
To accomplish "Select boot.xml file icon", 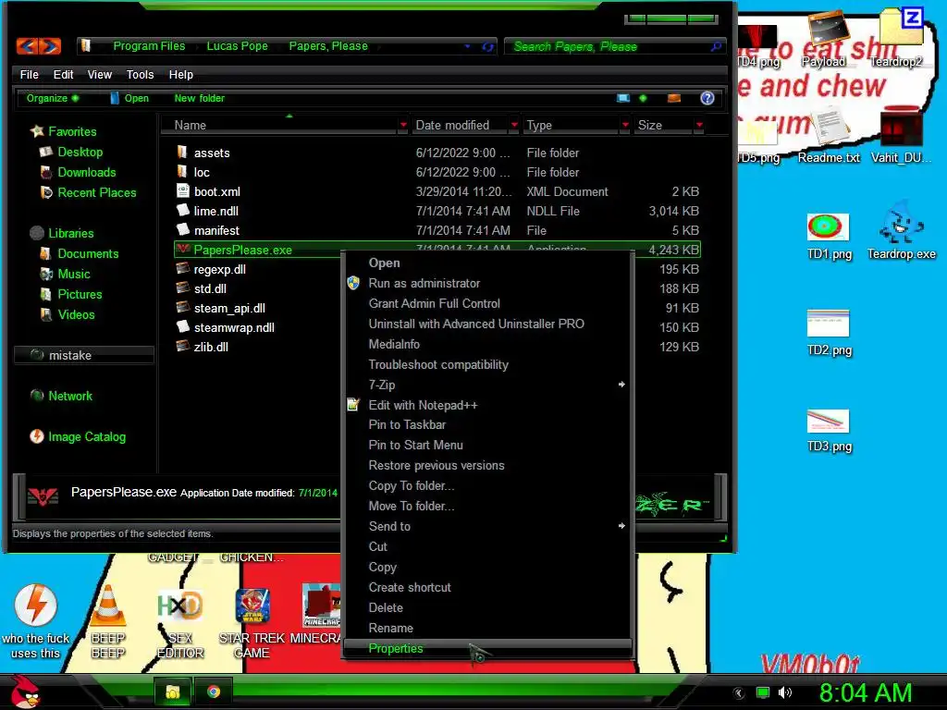I will [182, 190].
